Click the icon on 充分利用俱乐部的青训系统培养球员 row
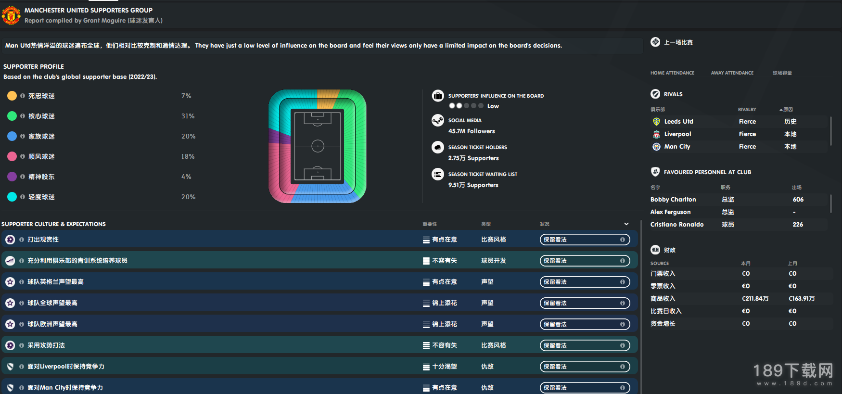The image size is (842, 394). click(x=10, y=261)
